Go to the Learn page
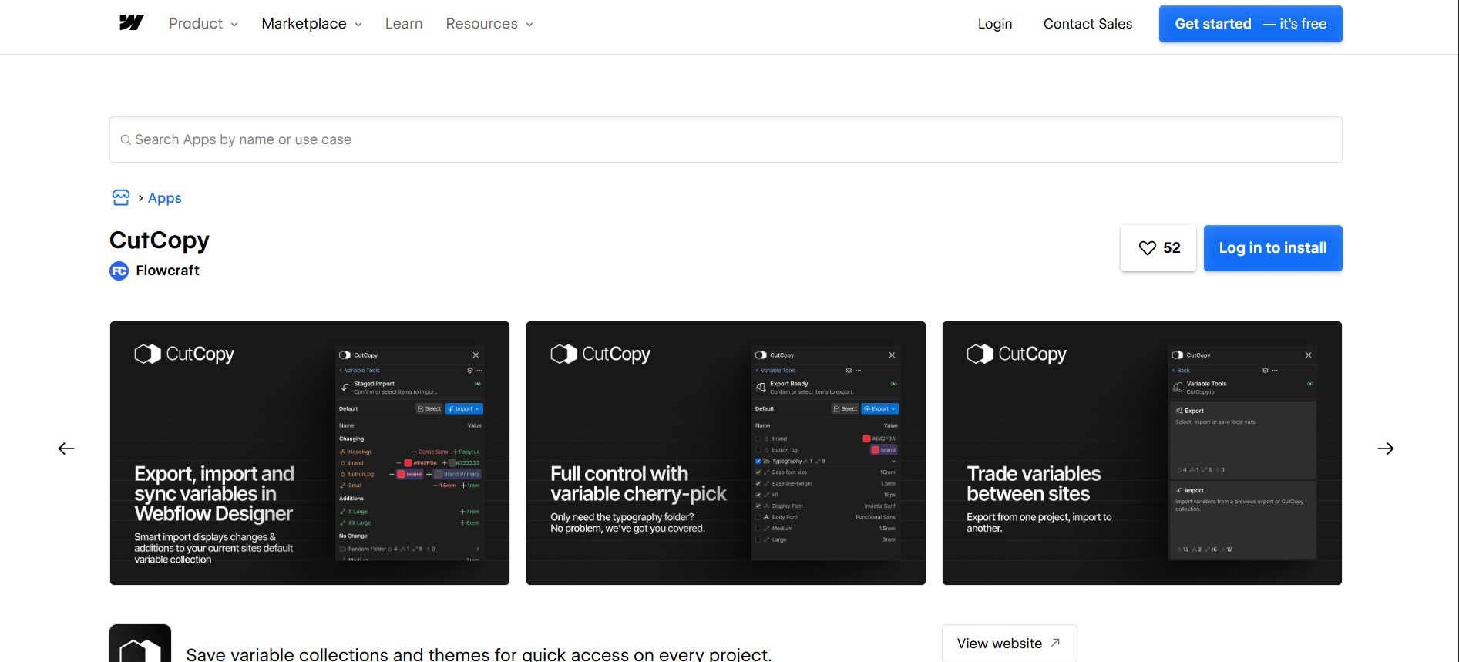The height and width of the screenshot is (662, 1459). (x=404, y=24)
